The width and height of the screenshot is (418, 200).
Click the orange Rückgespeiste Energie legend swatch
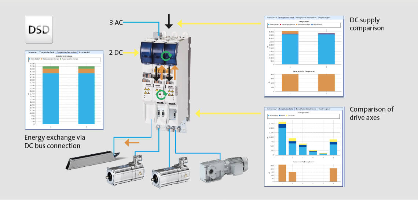tap(41, 59)
